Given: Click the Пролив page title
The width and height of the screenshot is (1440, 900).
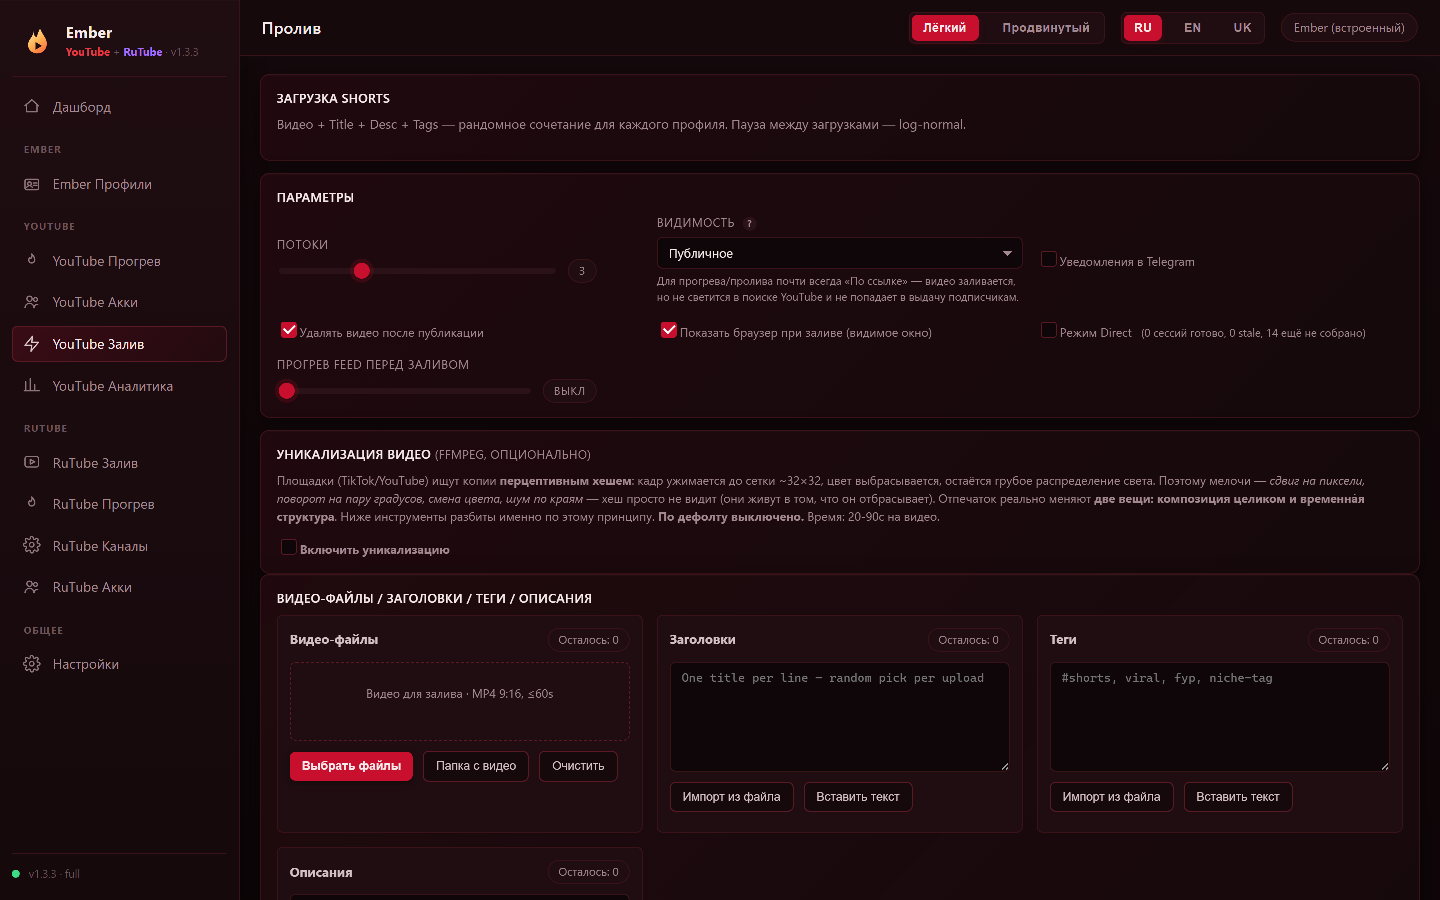Looking at the screenshot, I should click(291, 28).
